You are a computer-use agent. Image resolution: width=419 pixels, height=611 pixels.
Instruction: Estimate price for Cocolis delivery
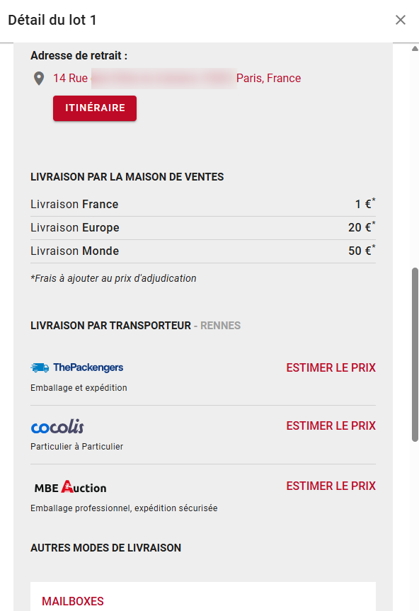[x=331, y=426]
